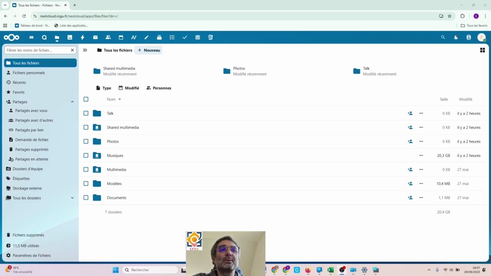Check the Shared multimedia row checkbox
491x276 pixels.
[86, 127]
